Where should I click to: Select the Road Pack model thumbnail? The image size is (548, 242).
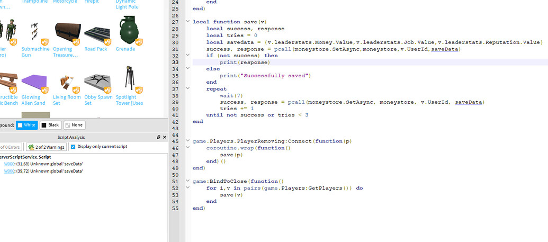coord(97,34)
